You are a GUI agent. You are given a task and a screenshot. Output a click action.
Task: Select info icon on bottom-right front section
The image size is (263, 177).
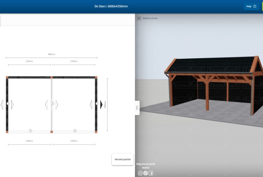pyautogui.click(x=75, y=131)
